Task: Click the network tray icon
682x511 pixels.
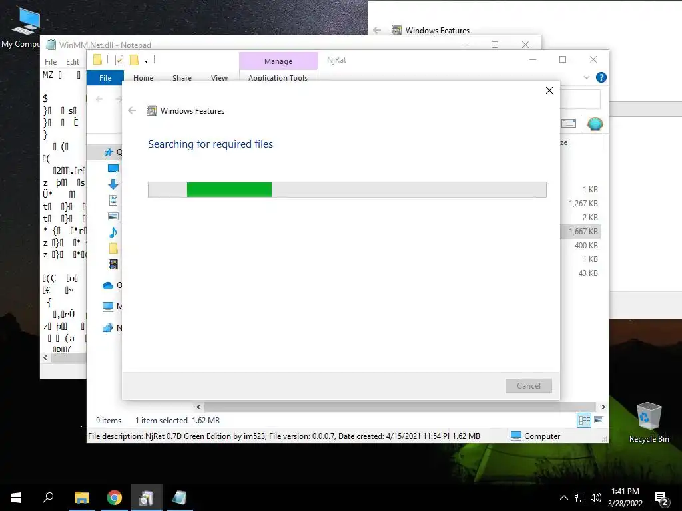Action: [580, 498]
